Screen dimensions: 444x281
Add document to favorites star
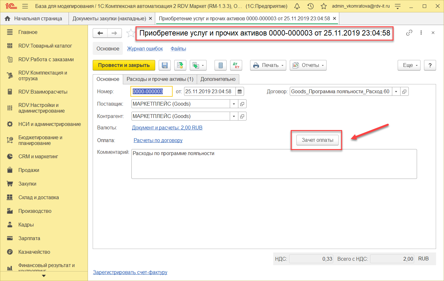point(130,33)
